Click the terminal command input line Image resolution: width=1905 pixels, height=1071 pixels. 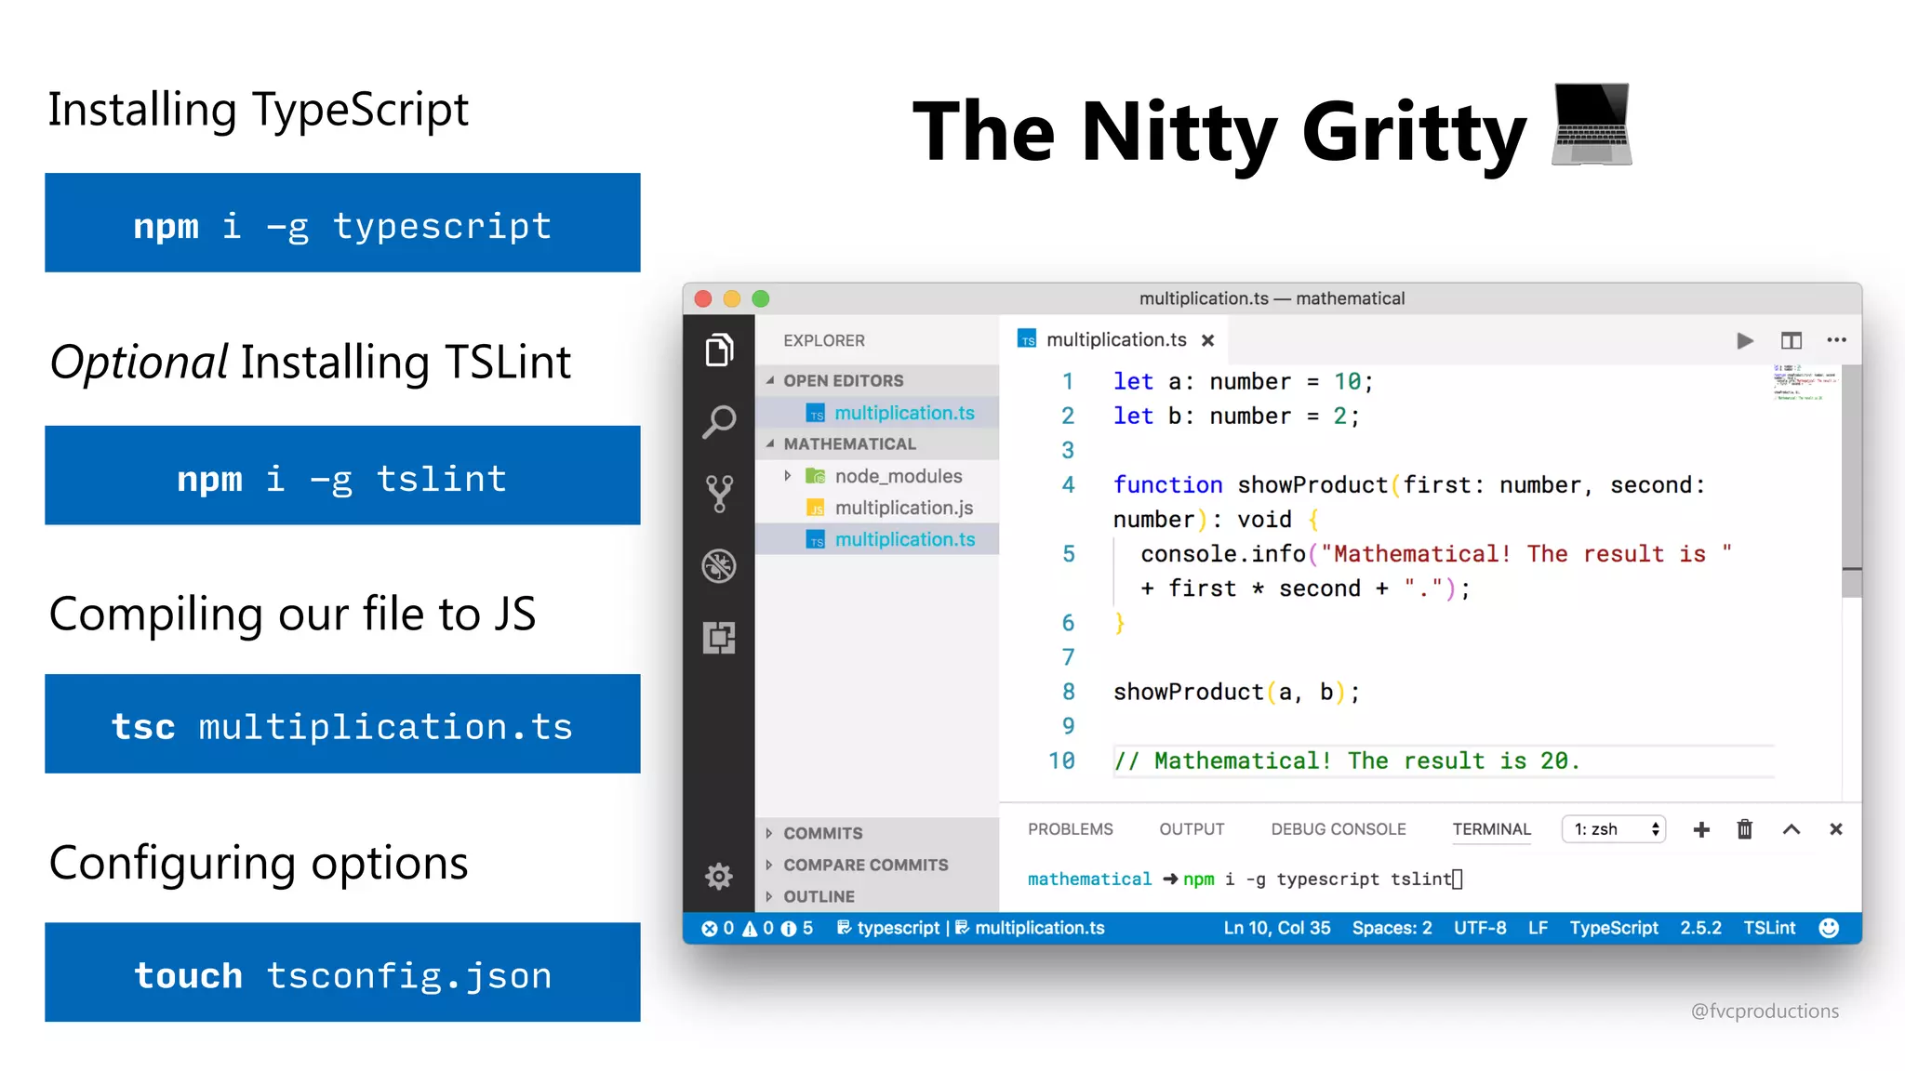click(1246, 879)
